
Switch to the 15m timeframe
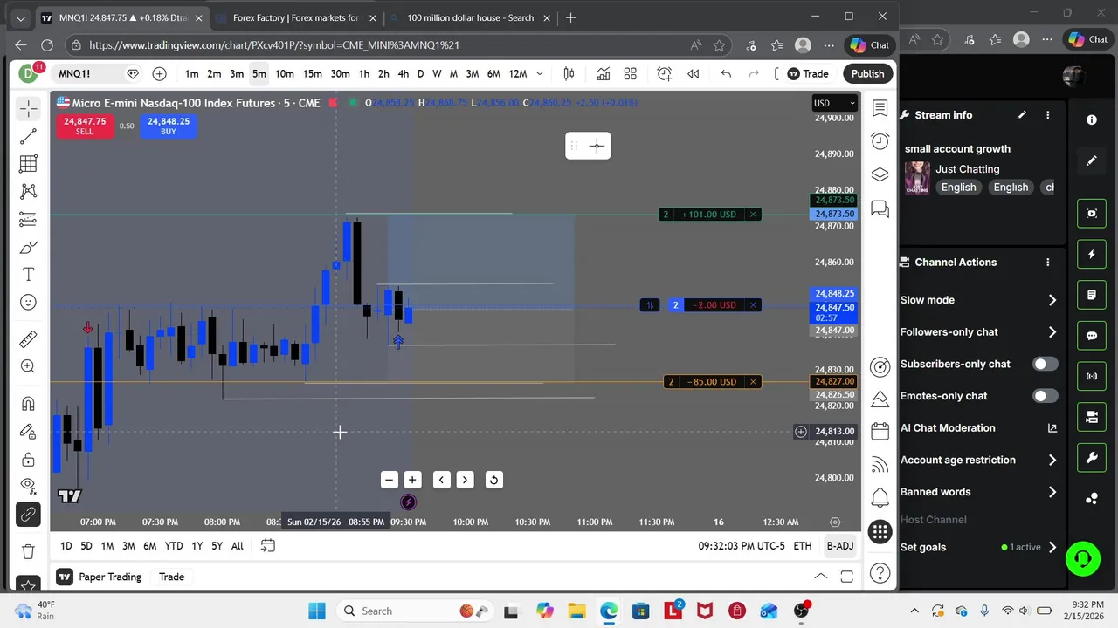(x=312, y=74)
